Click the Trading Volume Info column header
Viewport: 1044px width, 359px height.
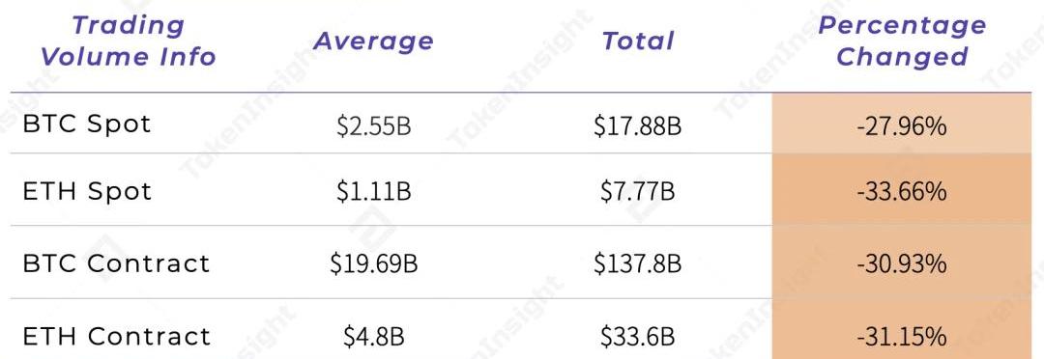[128, 41]
